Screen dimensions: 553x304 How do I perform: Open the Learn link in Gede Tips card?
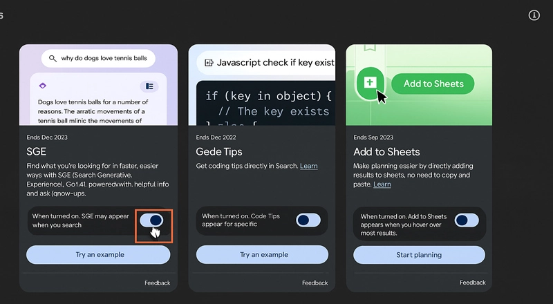(x=309, y=166)
